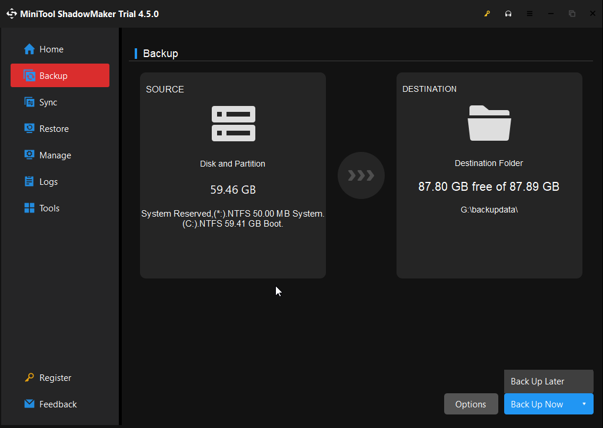The width and height of the screenshot is (603, 428).
Task: Open the Register label link
Action: coord(55,378)
